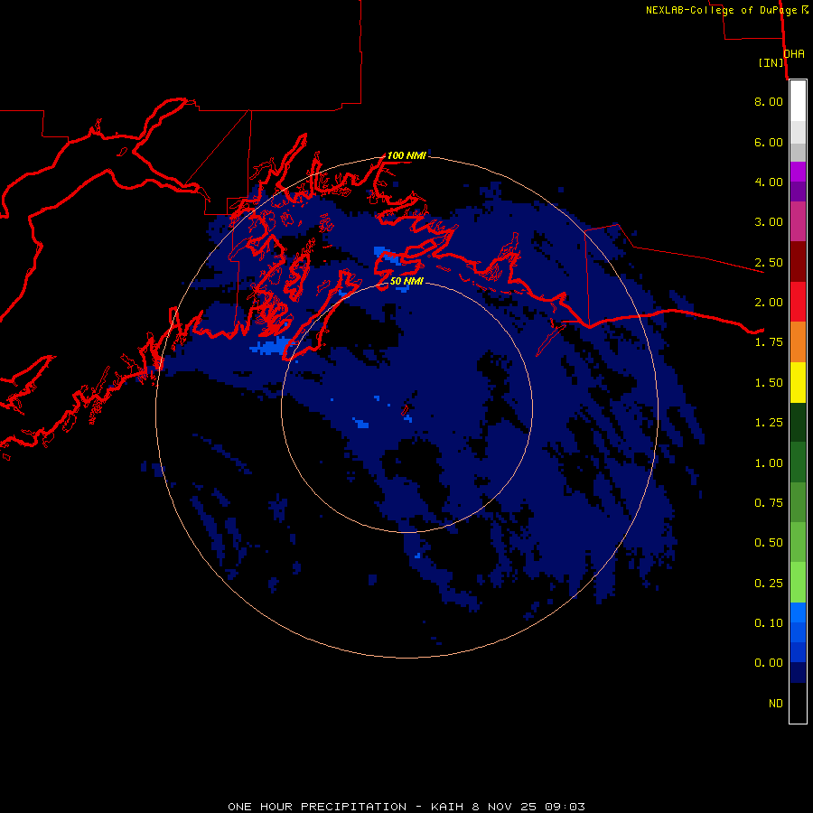This screenshot has height=813, width=813.
Task: Click the 1.50 legend value
Action: [769, 383]
